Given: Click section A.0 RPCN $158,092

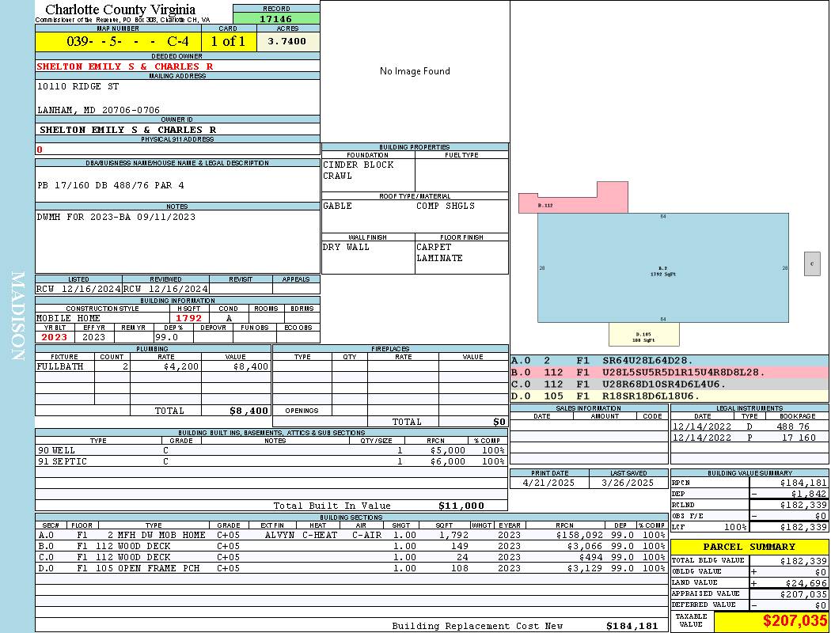Looking at the screenshot, I should pos(579,535).
